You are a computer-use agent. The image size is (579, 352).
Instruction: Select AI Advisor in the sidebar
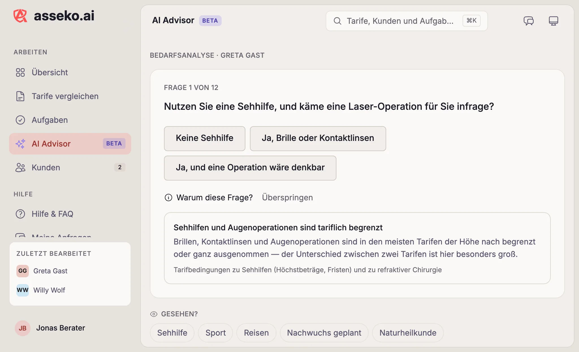70,144
